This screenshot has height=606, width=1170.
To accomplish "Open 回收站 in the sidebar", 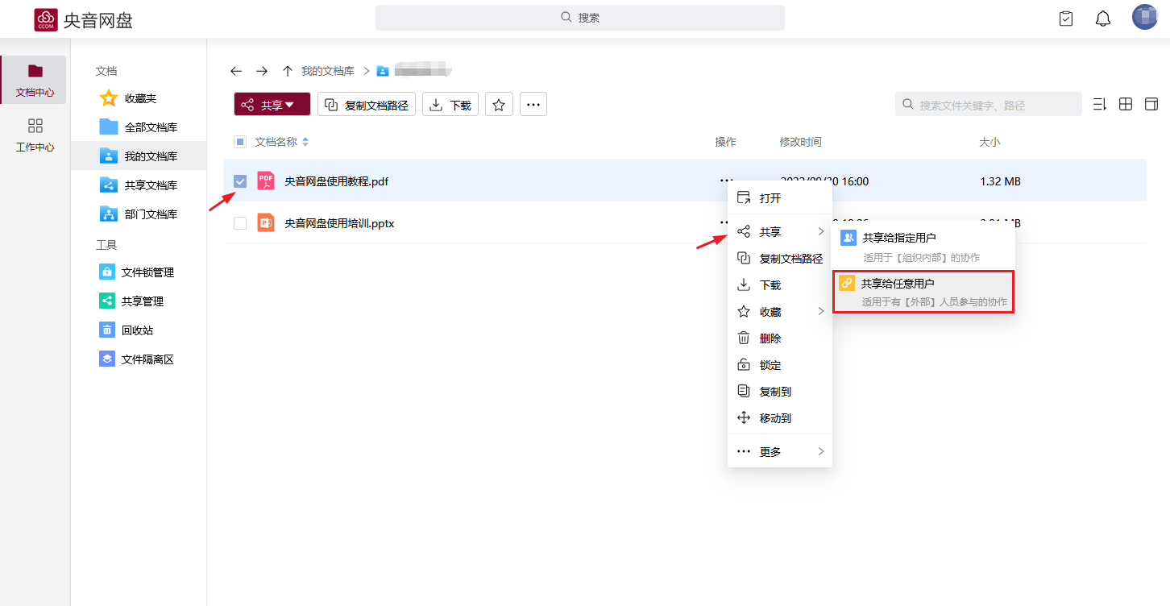I will pyautogui.click(x=136, y=330).
